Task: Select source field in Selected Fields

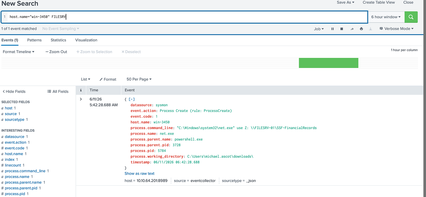Action: [x=11, y=114]
